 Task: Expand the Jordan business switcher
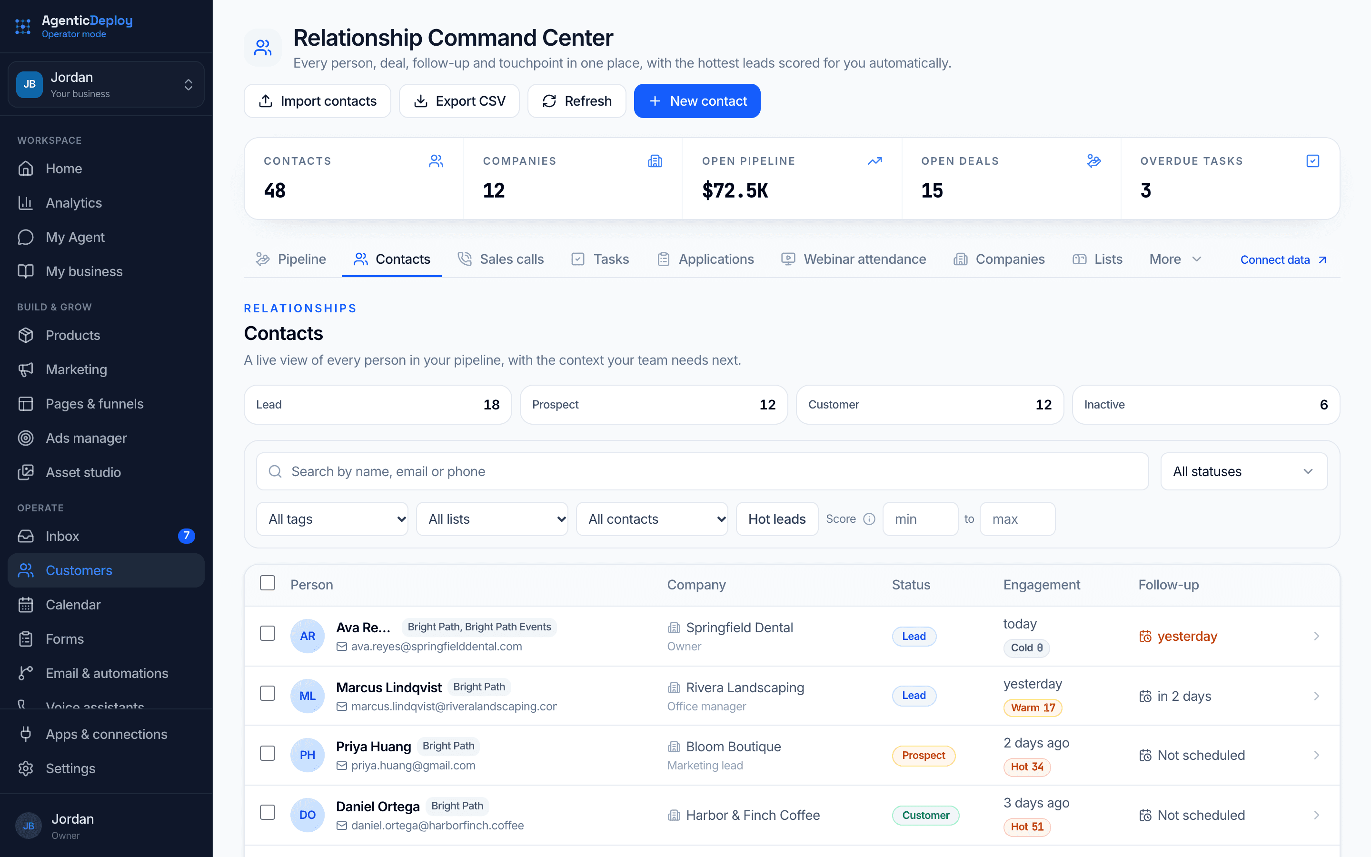(107, 84)
